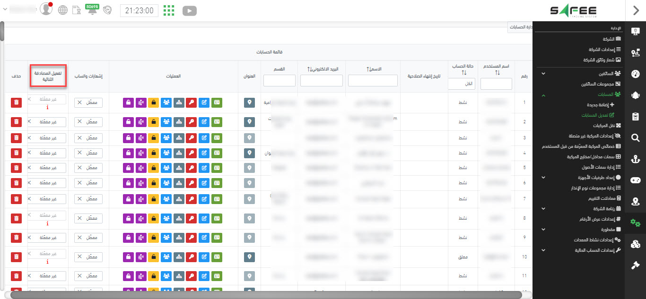
Task: Click the red delete trash button in row 1
Action: tap(16, 103)
